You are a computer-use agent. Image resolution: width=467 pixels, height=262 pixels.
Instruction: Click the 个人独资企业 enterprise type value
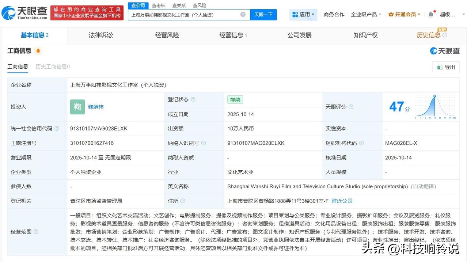86,172
